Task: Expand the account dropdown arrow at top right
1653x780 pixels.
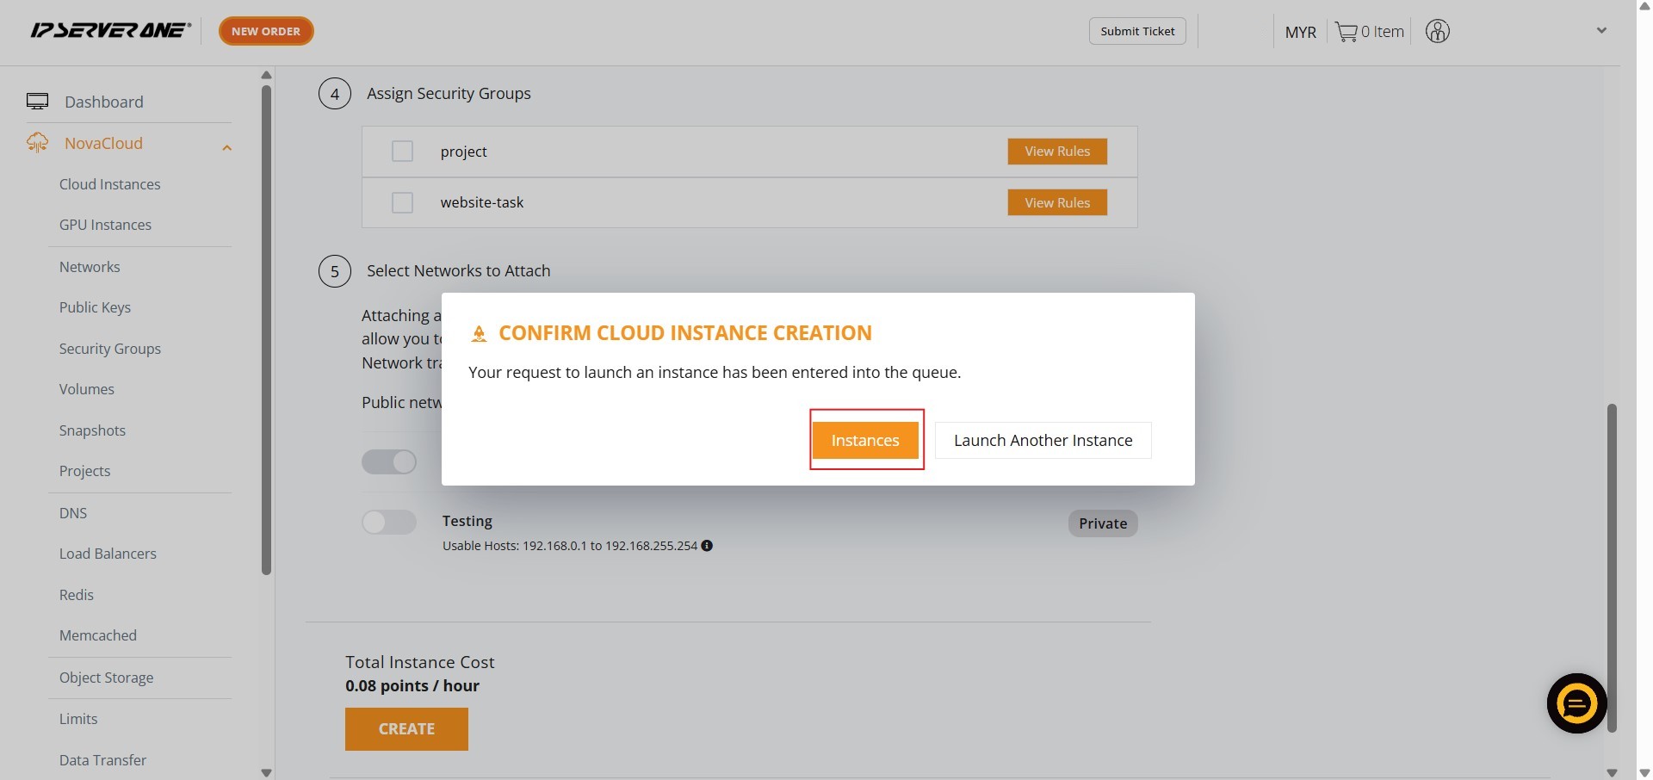Action: coord(1601,31)
